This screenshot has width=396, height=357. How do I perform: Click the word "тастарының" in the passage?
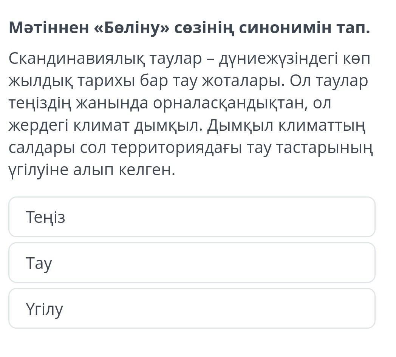tap(324, 148)
